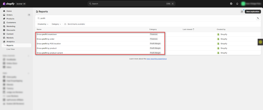Click the Products tag icon

coord(4,19)
